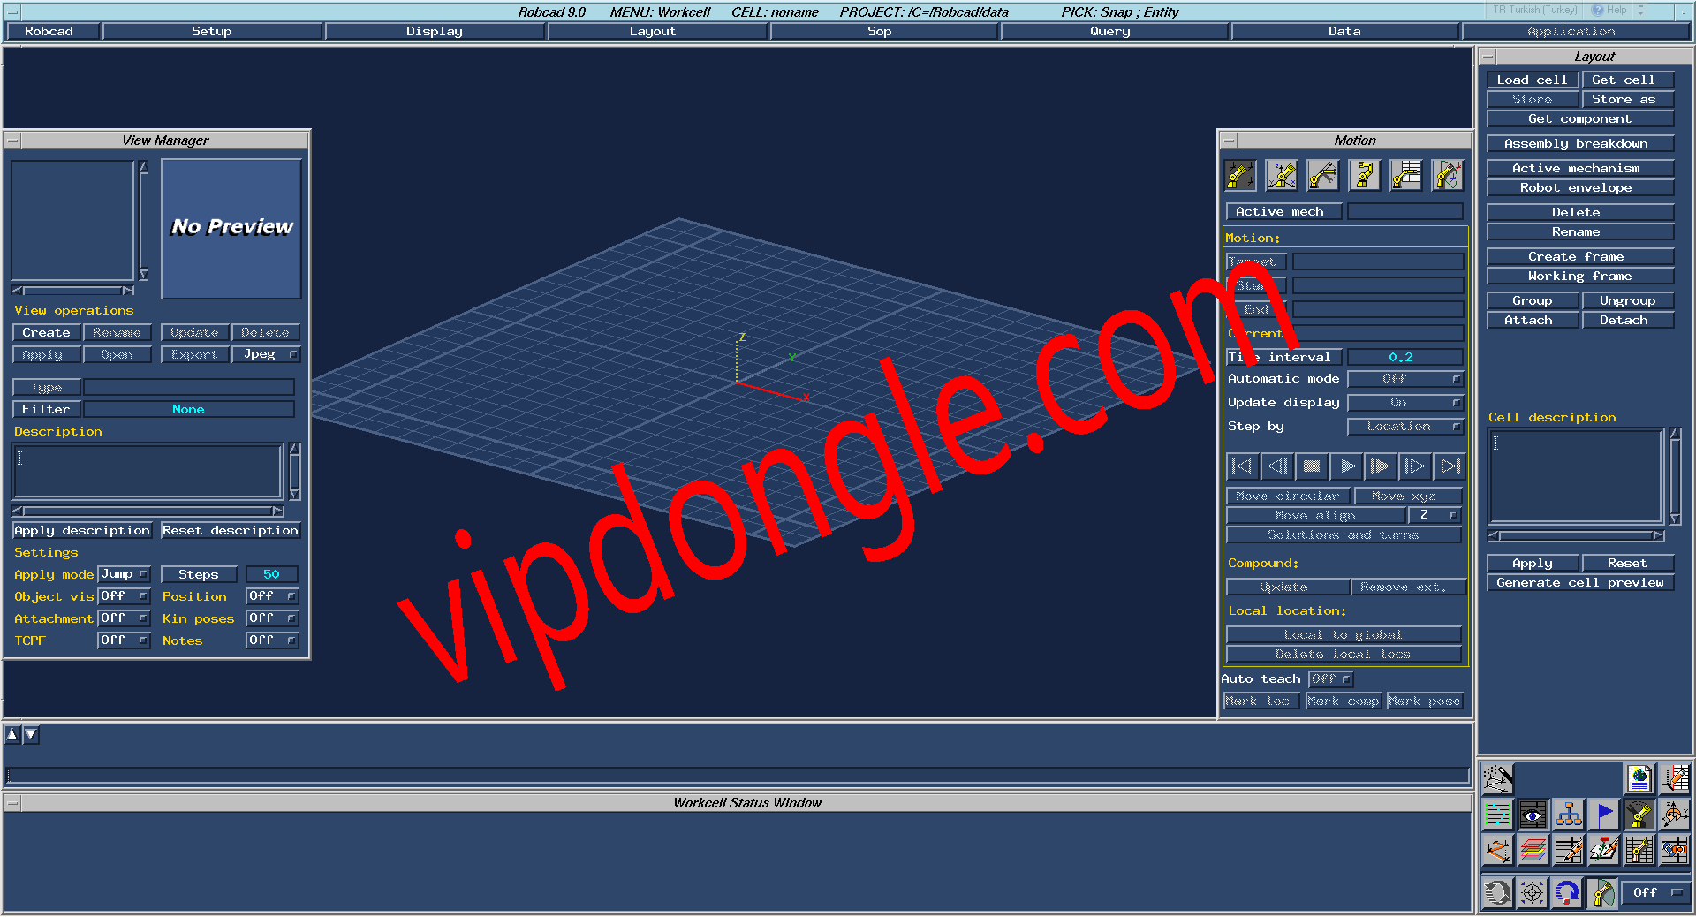Click the robot envelope path icon

[x=1446, y=175]
